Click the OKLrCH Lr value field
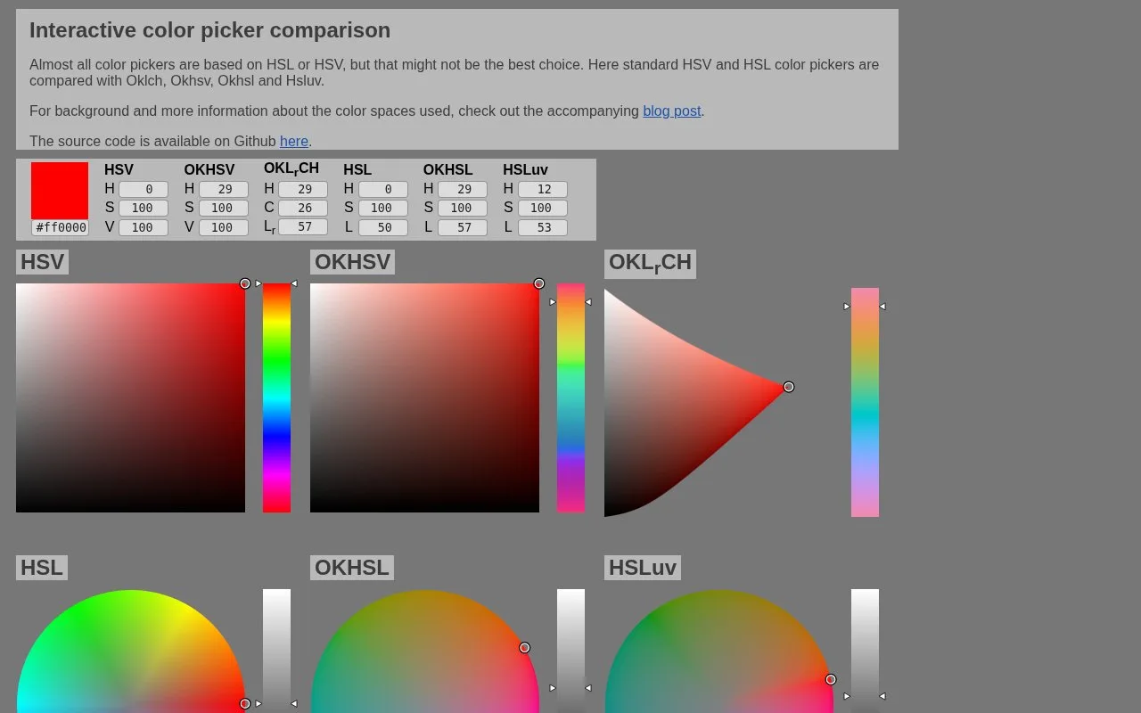 [x=303, y=226]
